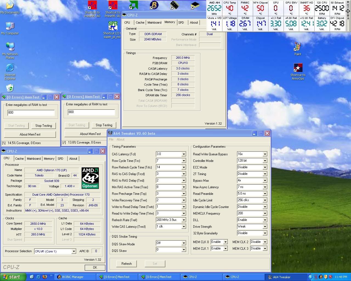Viewport: 351px width, 281px height.
Task: Select the Recycle Bin icon on desktop
Action: [10, 88]
